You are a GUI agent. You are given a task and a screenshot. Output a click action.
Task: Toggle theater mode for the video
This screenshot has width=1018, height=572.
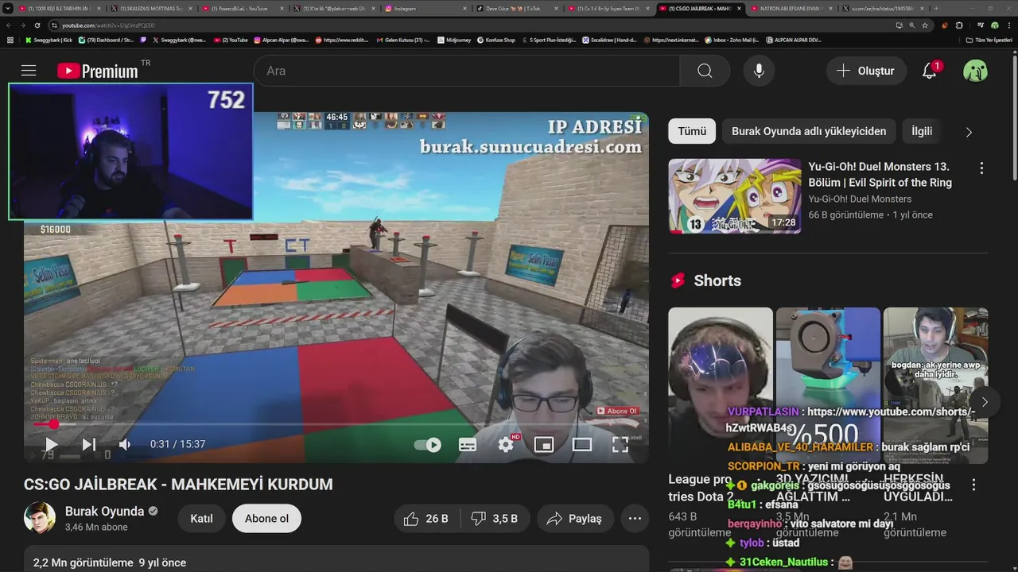582,444
